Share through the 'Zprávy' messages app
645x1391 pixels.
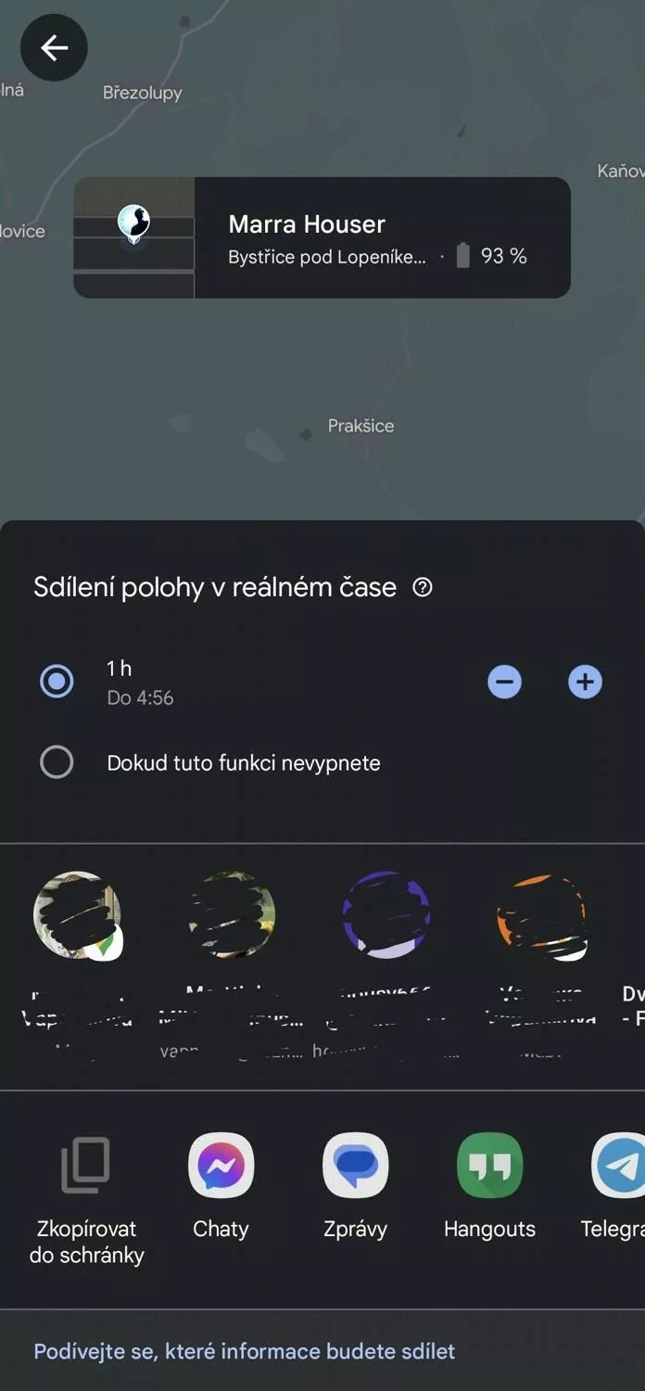coord(355,1186)
